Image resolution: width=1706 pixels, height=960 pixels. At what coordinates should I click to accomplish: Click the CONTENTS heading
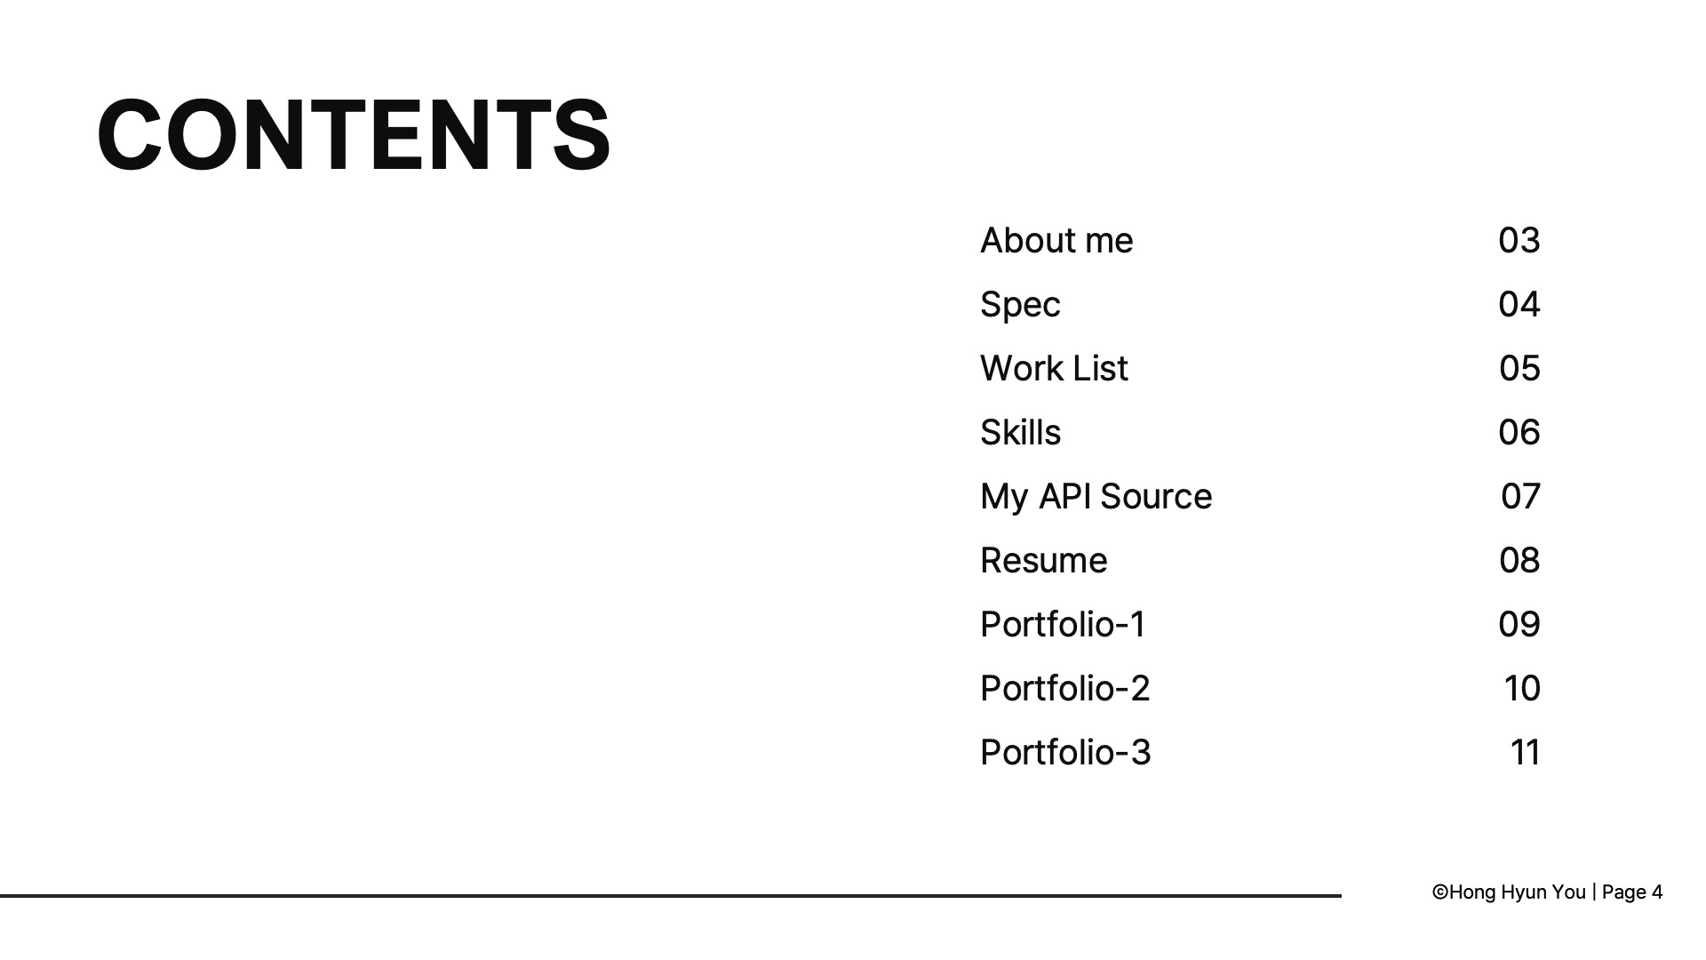(354, 135)
